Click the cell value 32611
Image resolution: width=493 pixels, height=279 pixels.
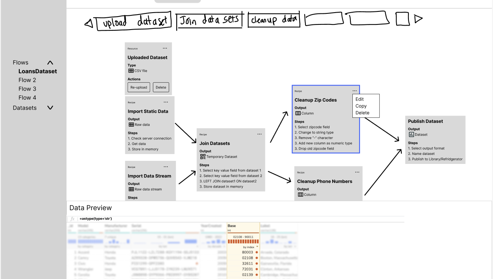[x=247, y=263]
